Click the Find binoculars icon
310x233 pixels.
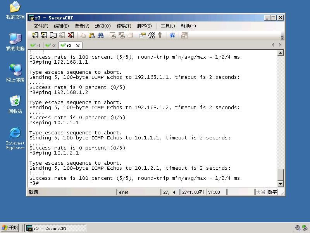point(100,35)
